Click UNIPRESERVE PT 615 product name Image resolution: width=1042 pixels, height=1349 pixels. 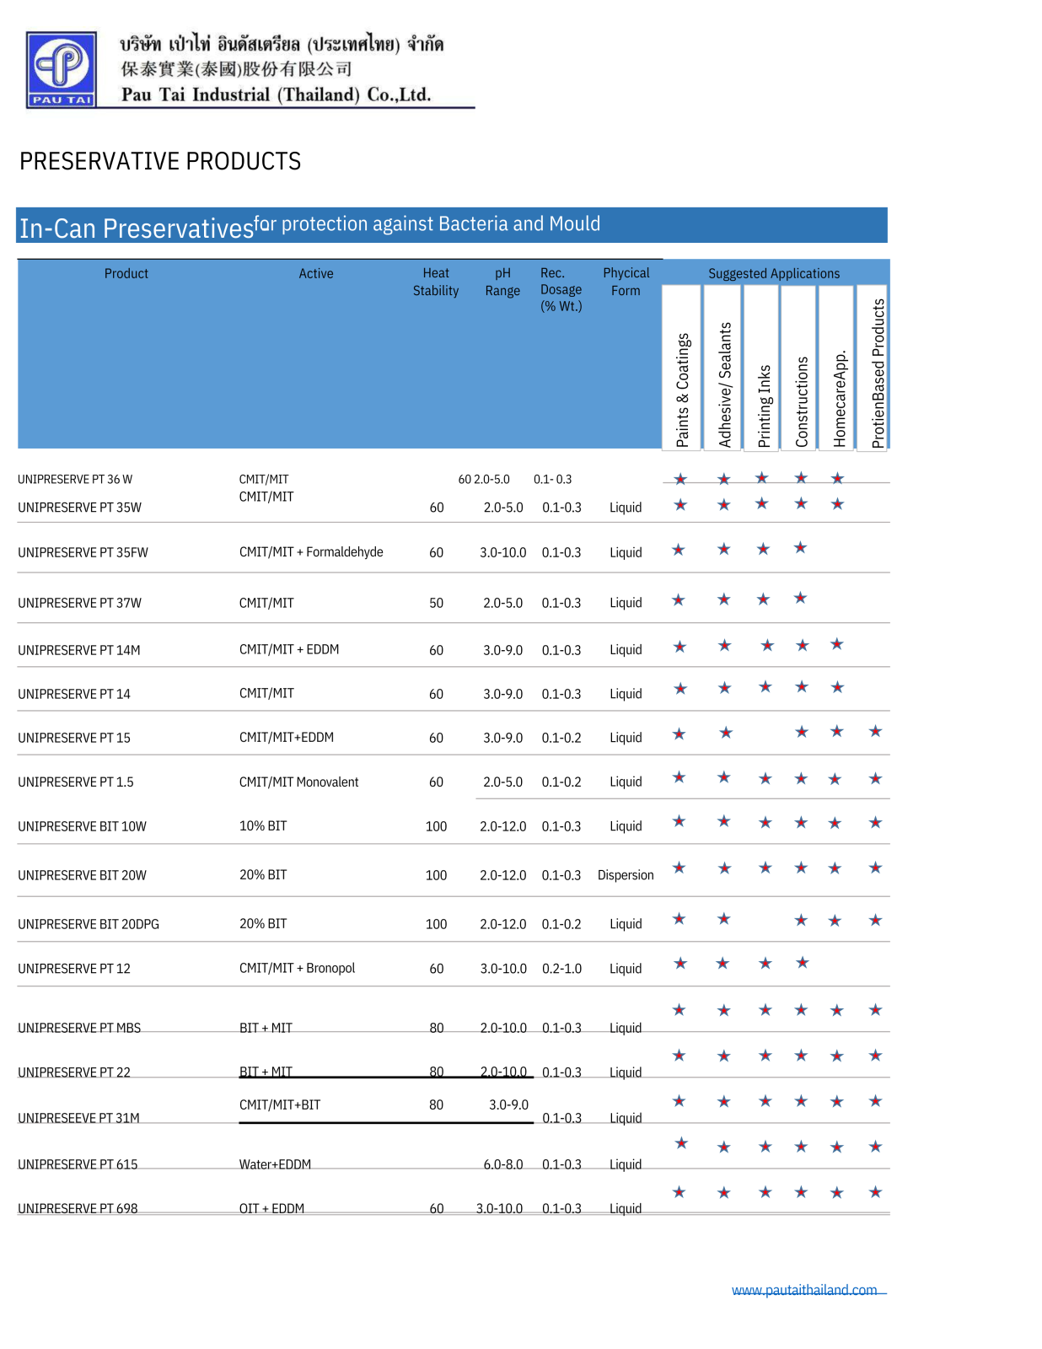coord(78,1164)
